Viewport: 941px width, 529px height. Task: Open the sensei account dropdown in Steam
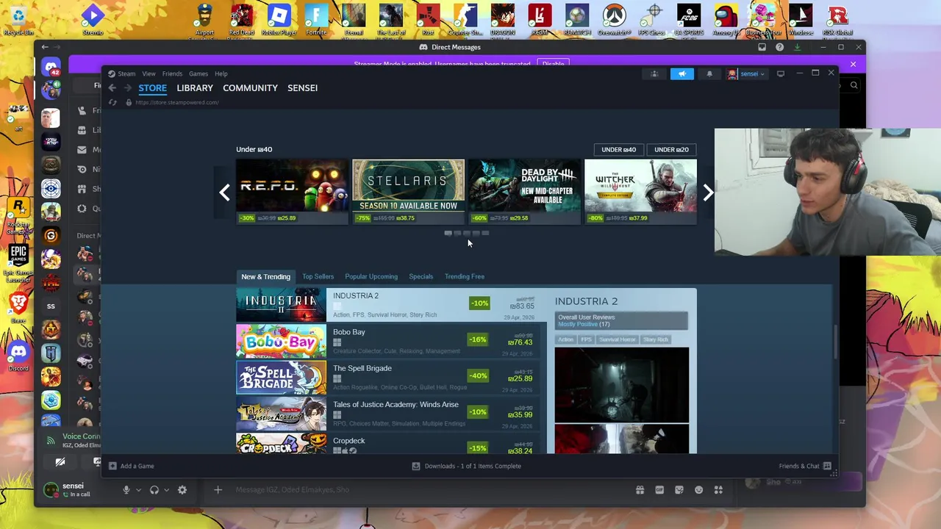746,73
